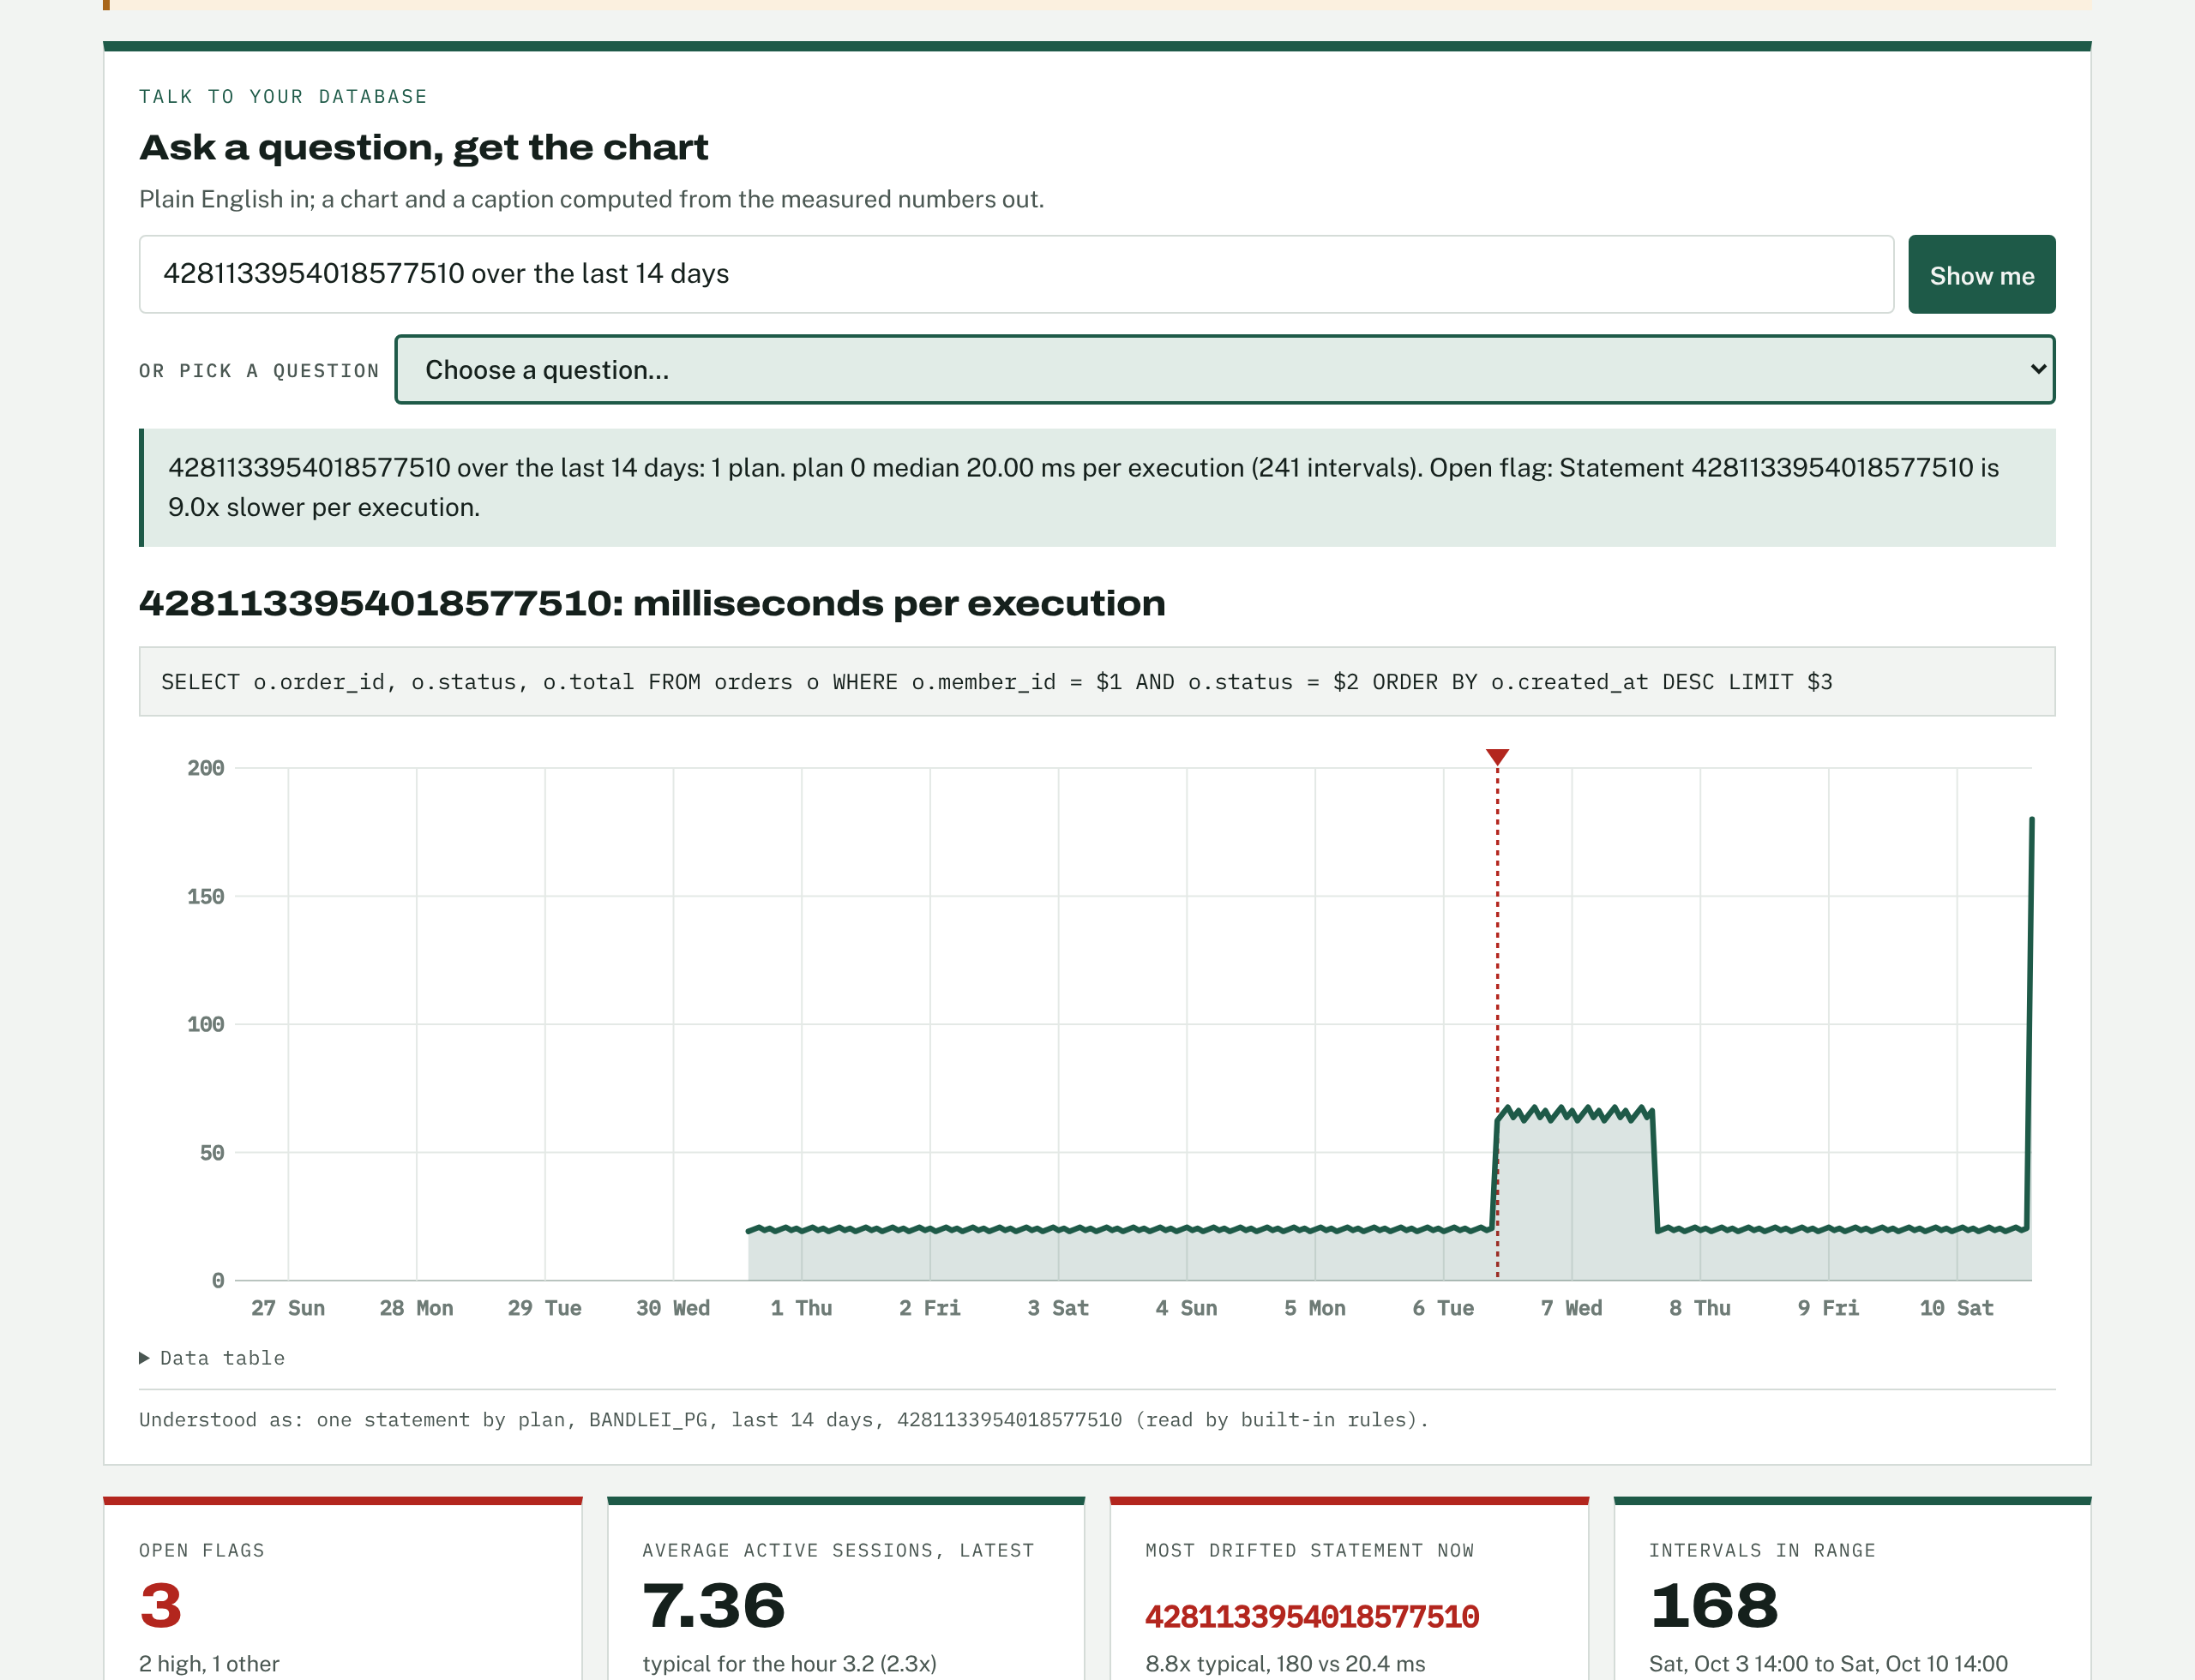
Task: Click the '2 high, 1 other' text
Action: 209,1664
